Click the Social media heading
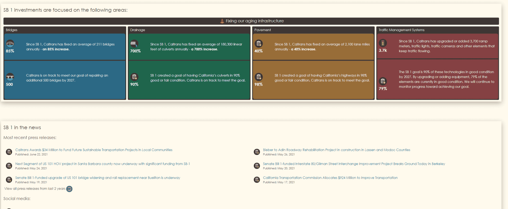This screenshot has width=508, height=209. (17, 199)
